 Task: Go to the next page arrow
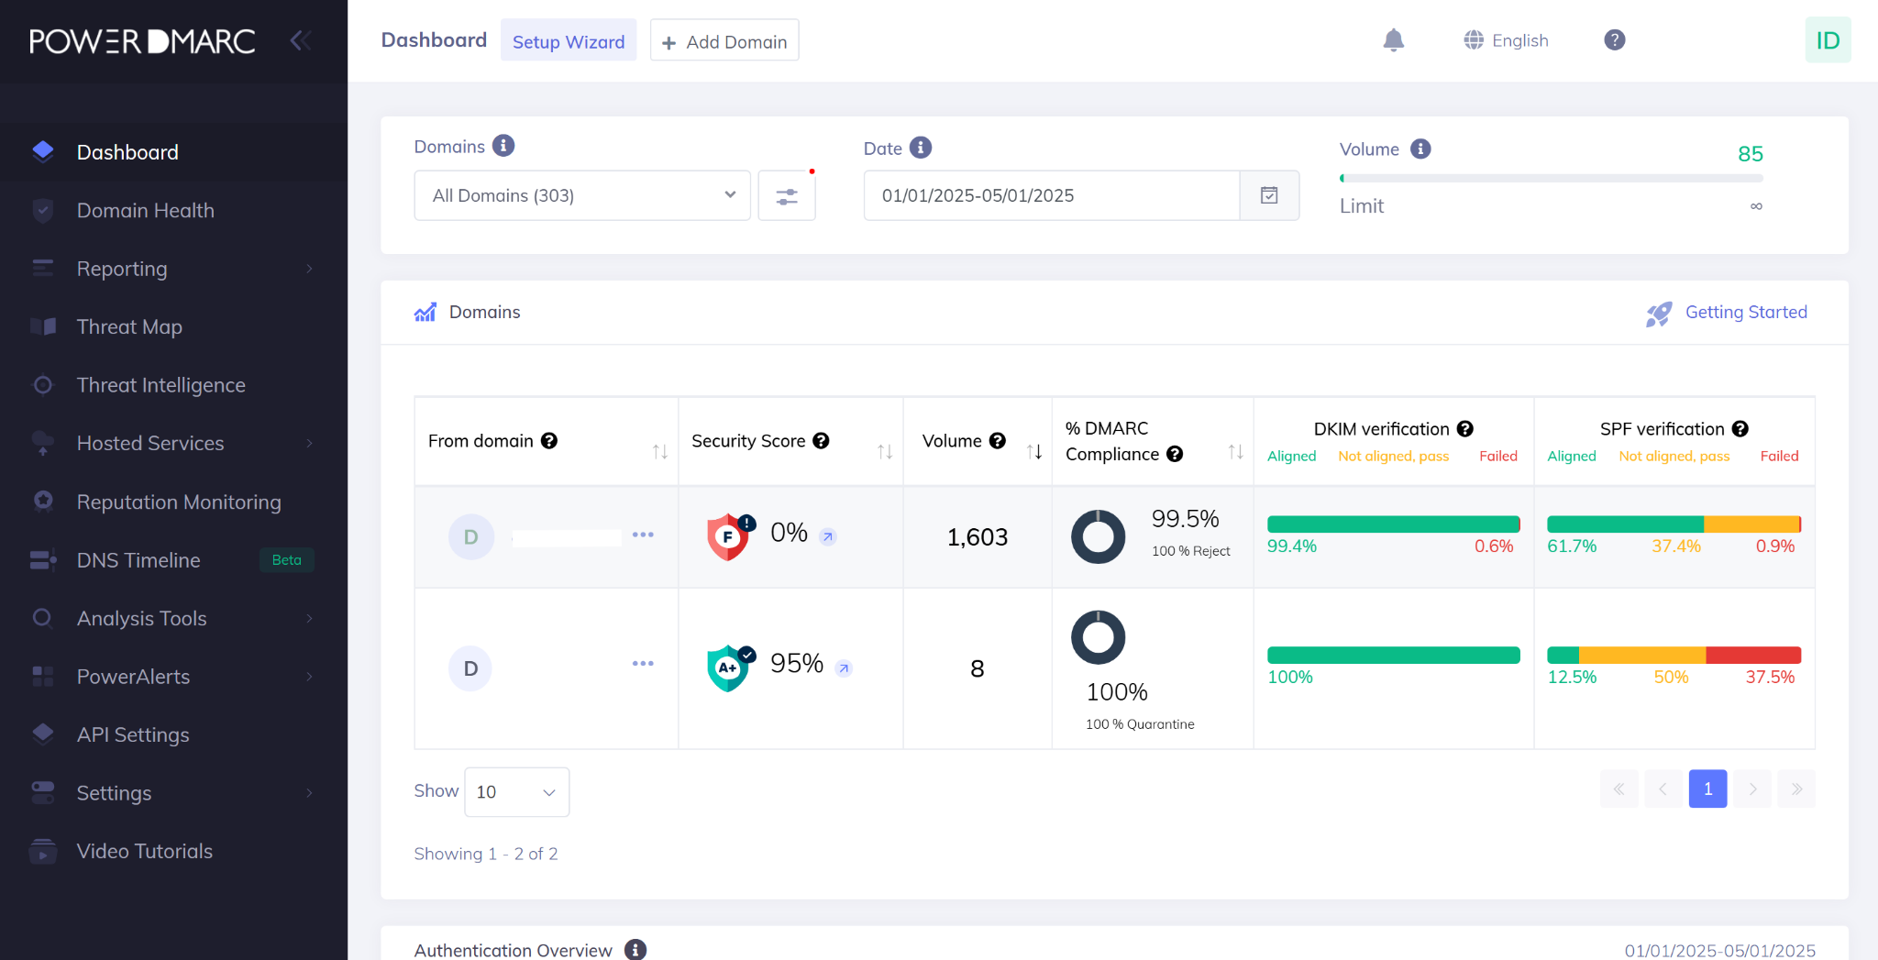click(1752, 789)
